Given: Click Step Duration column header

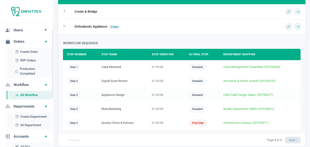Looking at the screenshot, I should pyautogui.click(x=163, y=54).
